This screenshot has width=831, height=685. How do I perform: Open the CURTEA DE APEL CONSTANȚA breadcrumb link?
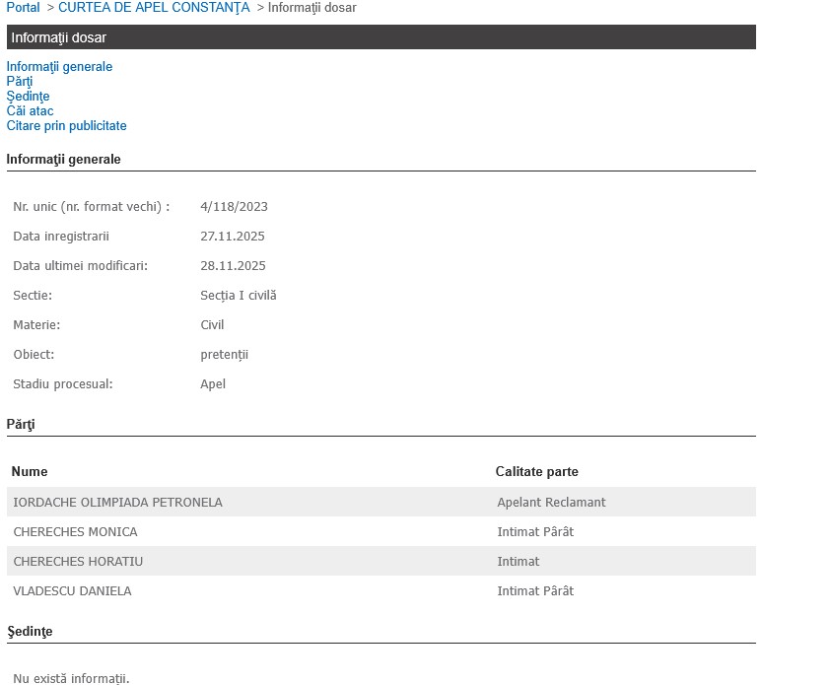click(x=154, y=8)
